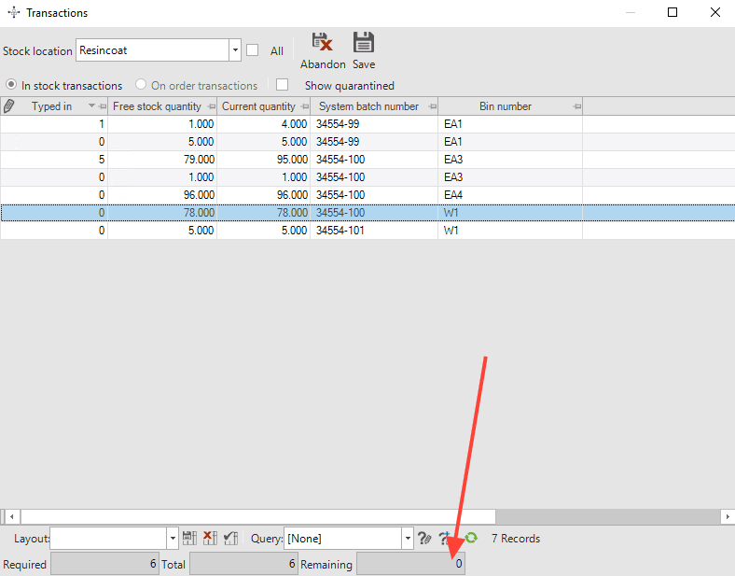The height and width of the screenshot is (576, 735).
Task: Click the horizontal scrollbar thumb
Action: (x=257, y=516)
